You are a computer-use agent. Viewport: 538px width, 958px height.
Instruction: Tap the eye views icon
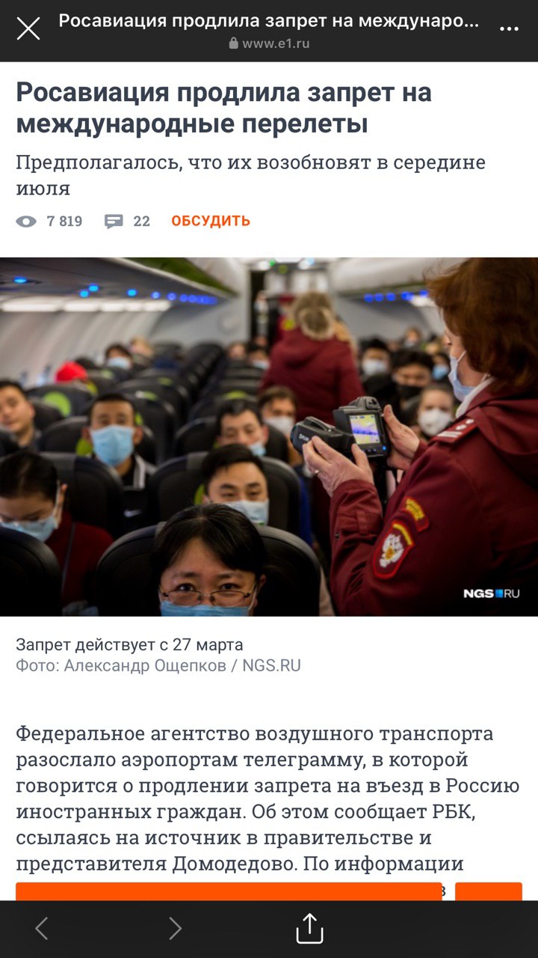[x=26, y=221]
